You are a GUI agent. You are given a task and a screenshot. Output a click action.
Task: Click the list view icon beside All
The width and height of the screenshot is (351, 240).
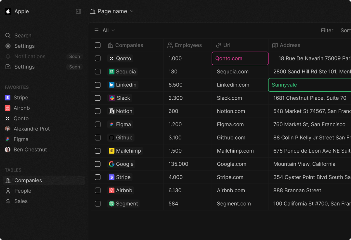96,31
